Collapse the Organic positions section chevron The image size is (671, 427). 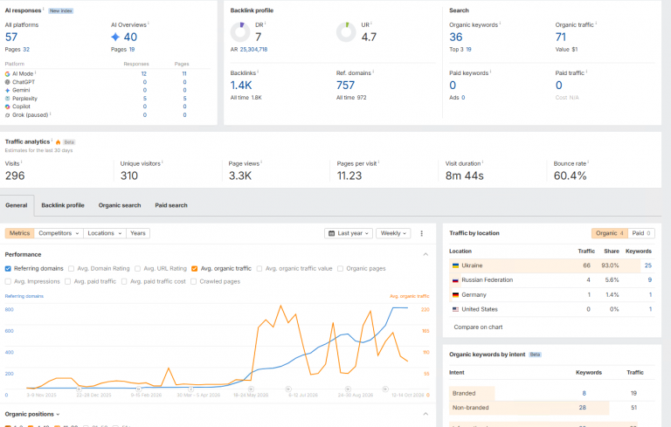pos(425,414)
